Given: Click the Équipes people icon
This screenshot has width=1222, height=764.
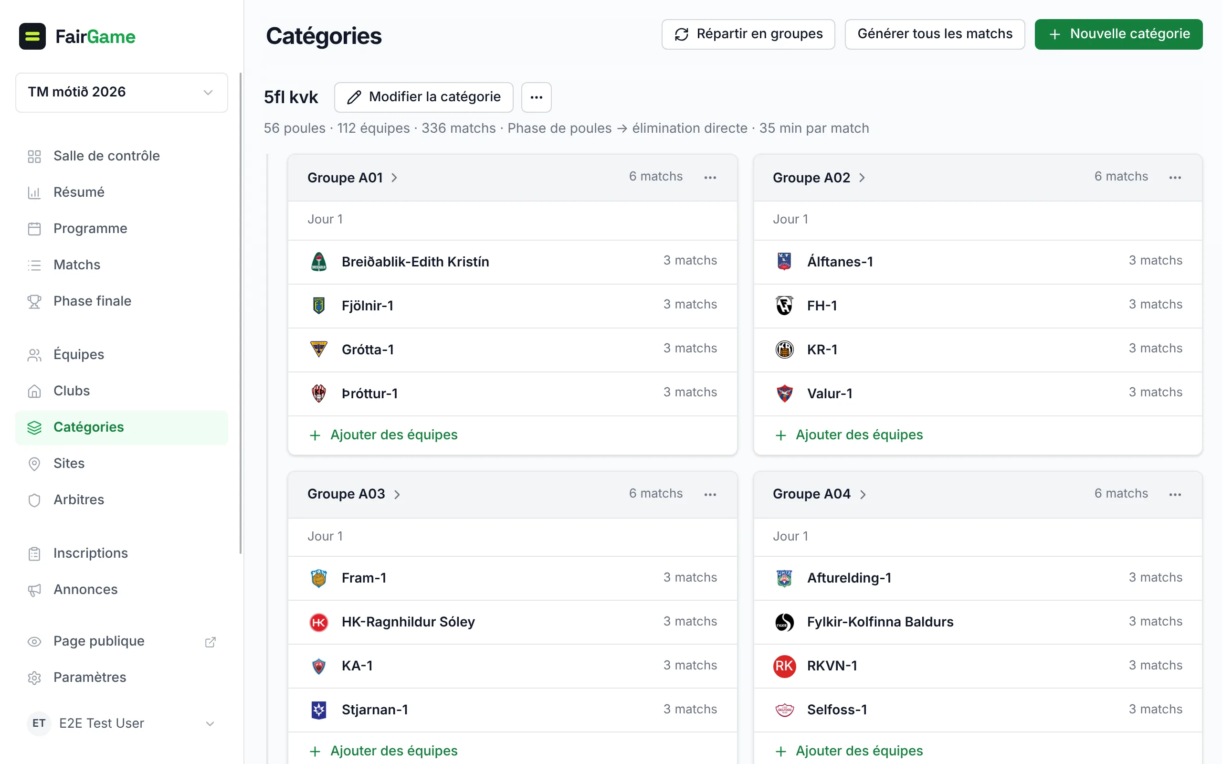Looking at the screenshot, I should point(34,355).
